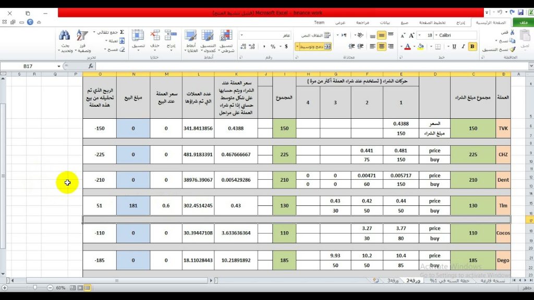Image resolution: width=534 pixels, height=300 pixels.
Task: Click the cell borders icon
Action: (x=438, y=46)
